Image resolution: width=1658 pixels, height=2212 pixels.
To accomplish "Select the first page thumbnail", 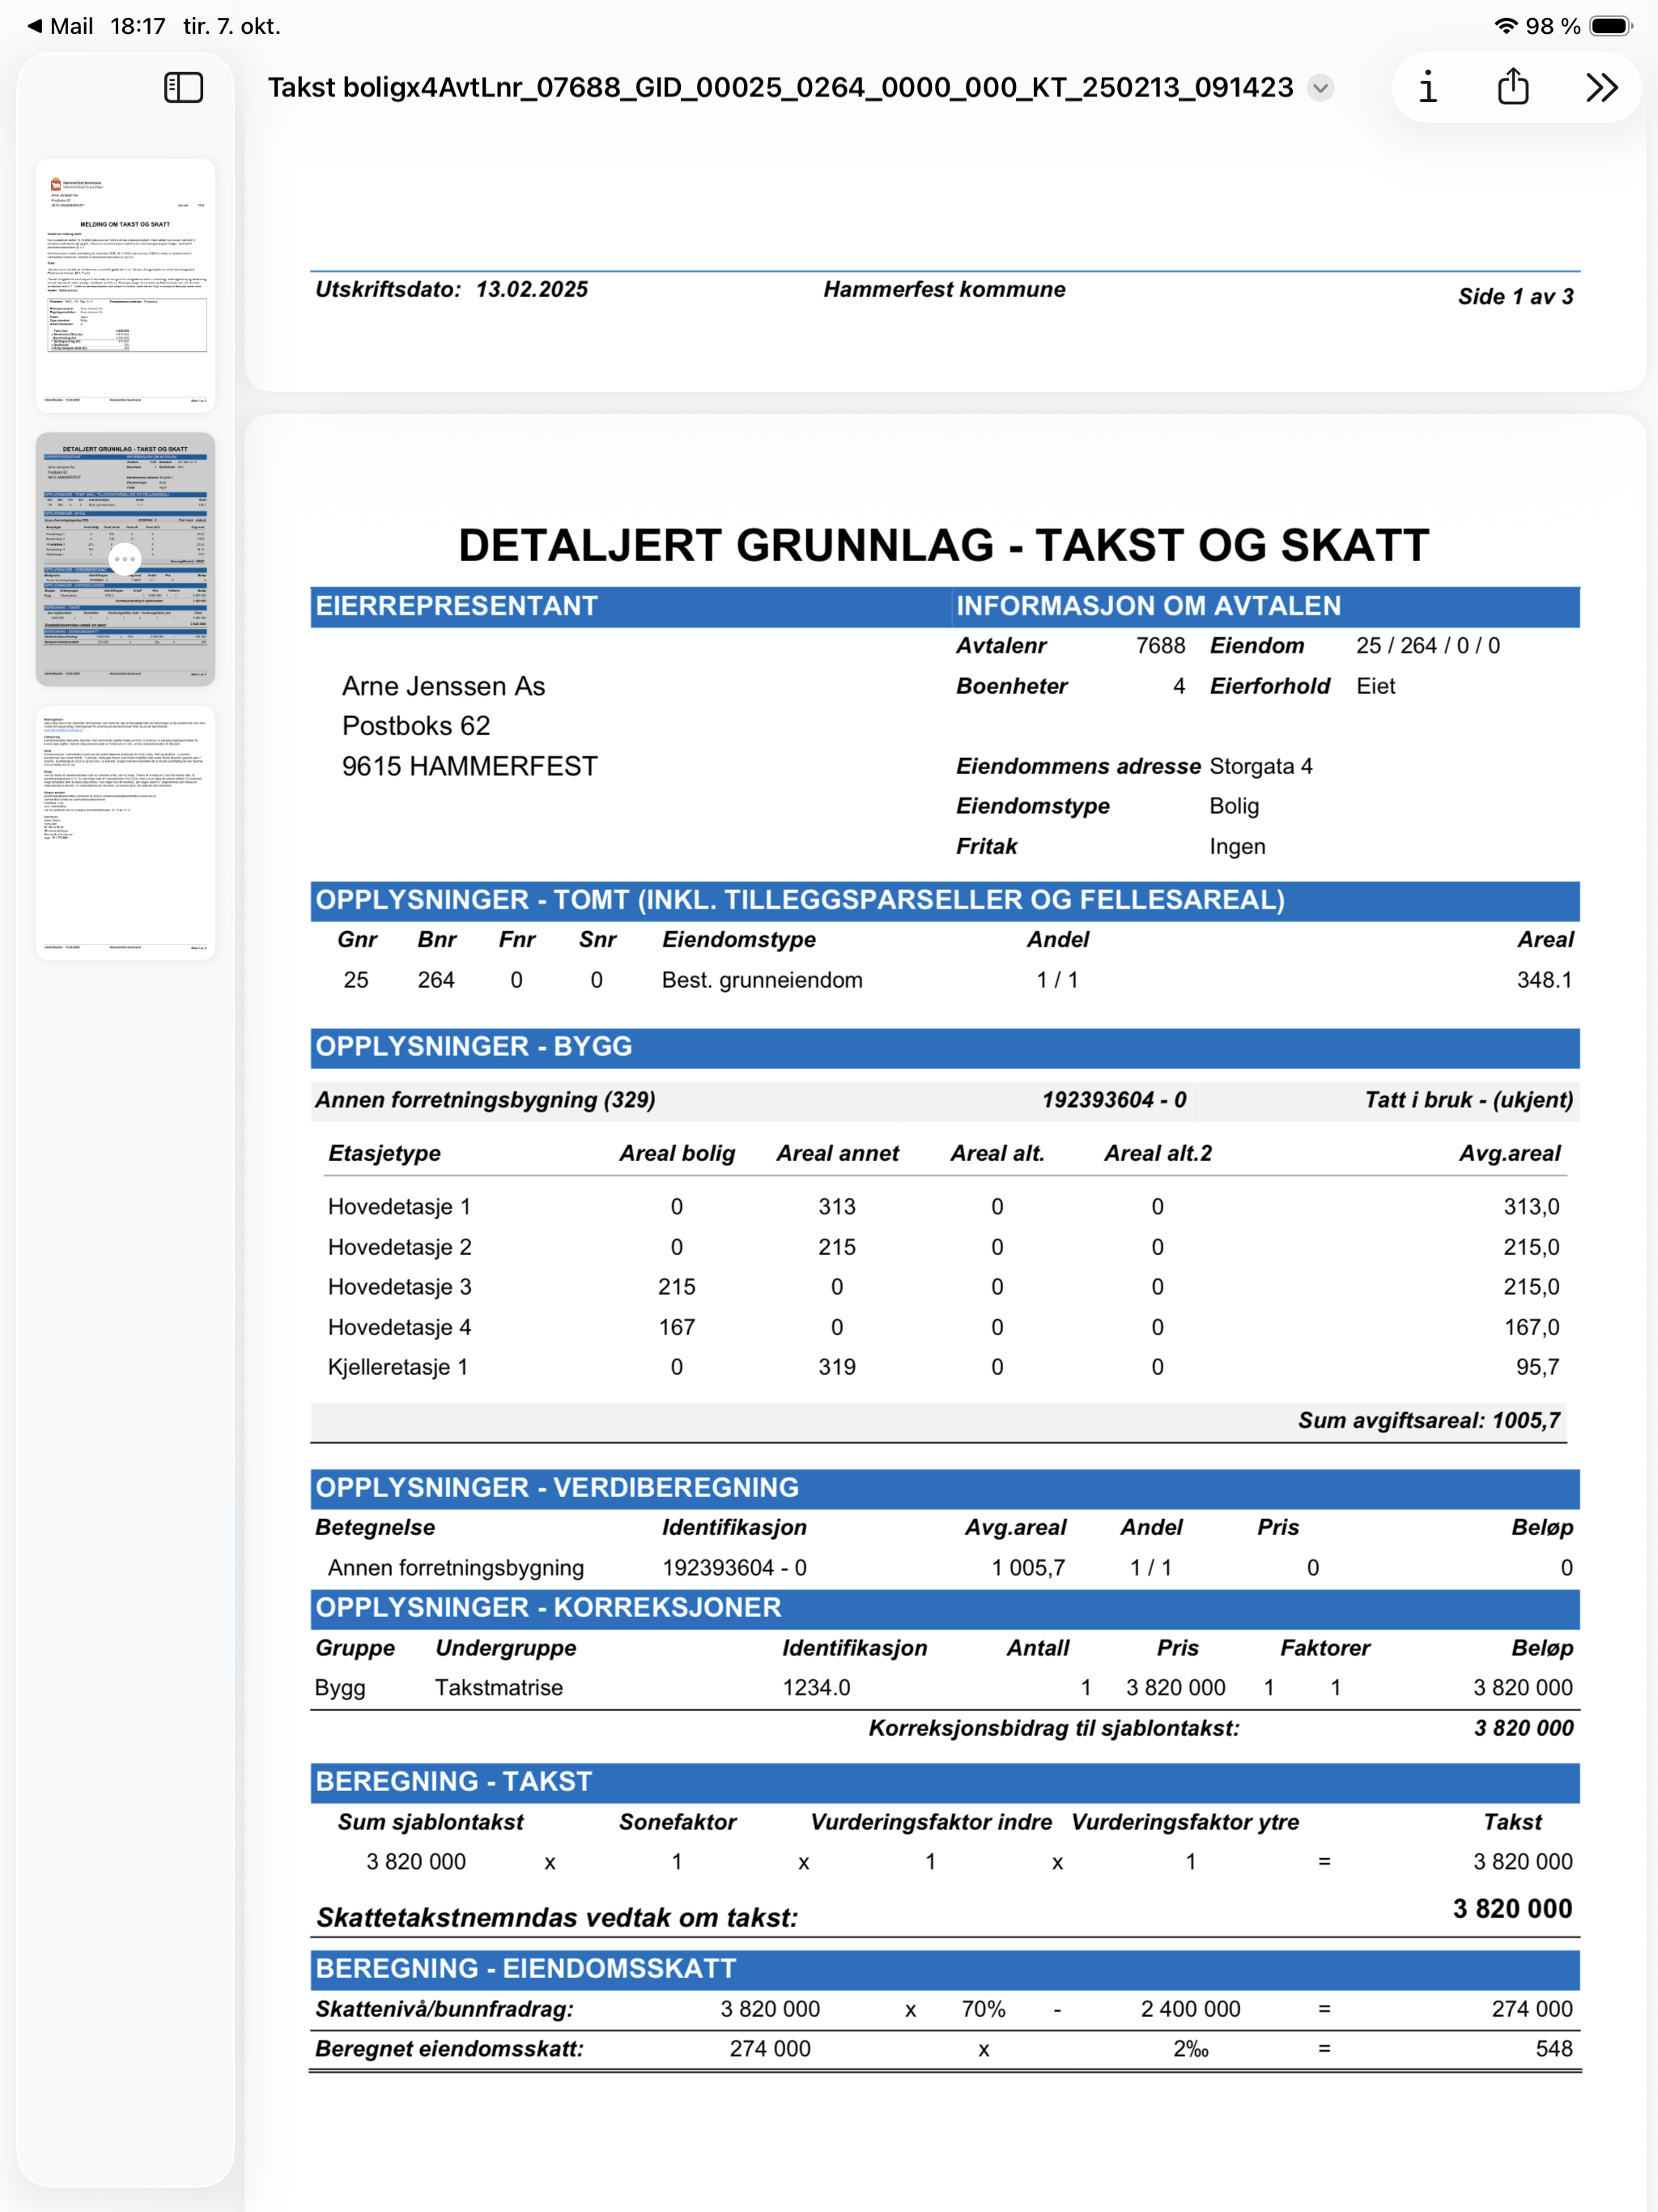I will tap(125, 284).
